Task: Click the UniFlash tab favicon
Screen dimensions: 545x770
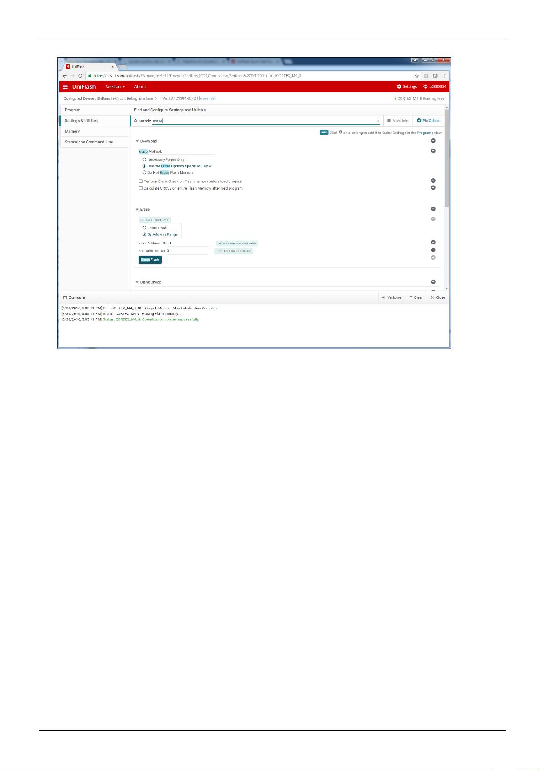Action: [x=68, y=67]
